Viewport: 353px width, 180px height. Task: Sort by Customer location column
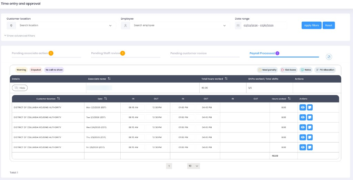coord(58,98)
